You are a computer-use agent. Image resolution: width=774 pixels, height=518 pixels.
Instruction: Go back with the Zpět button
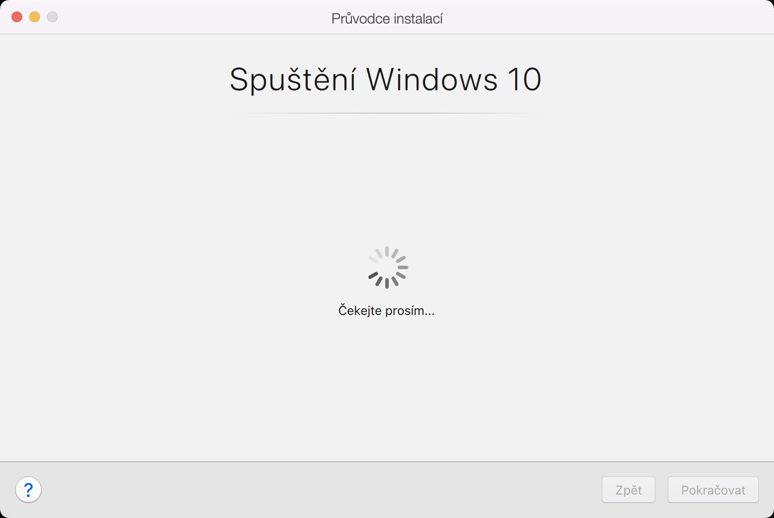coord(628,490)
